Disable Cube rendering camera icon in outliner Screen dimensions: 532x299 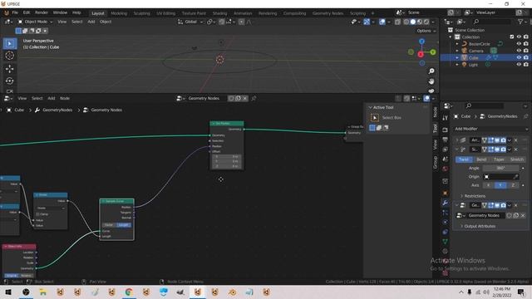526,57
